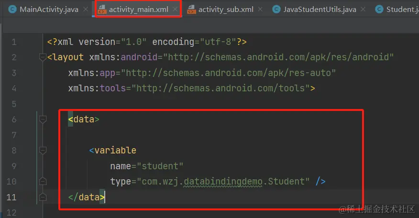Click the fold end marker on line 11
Viewport: 419px width, 218px height.
(x=43, y=197)
